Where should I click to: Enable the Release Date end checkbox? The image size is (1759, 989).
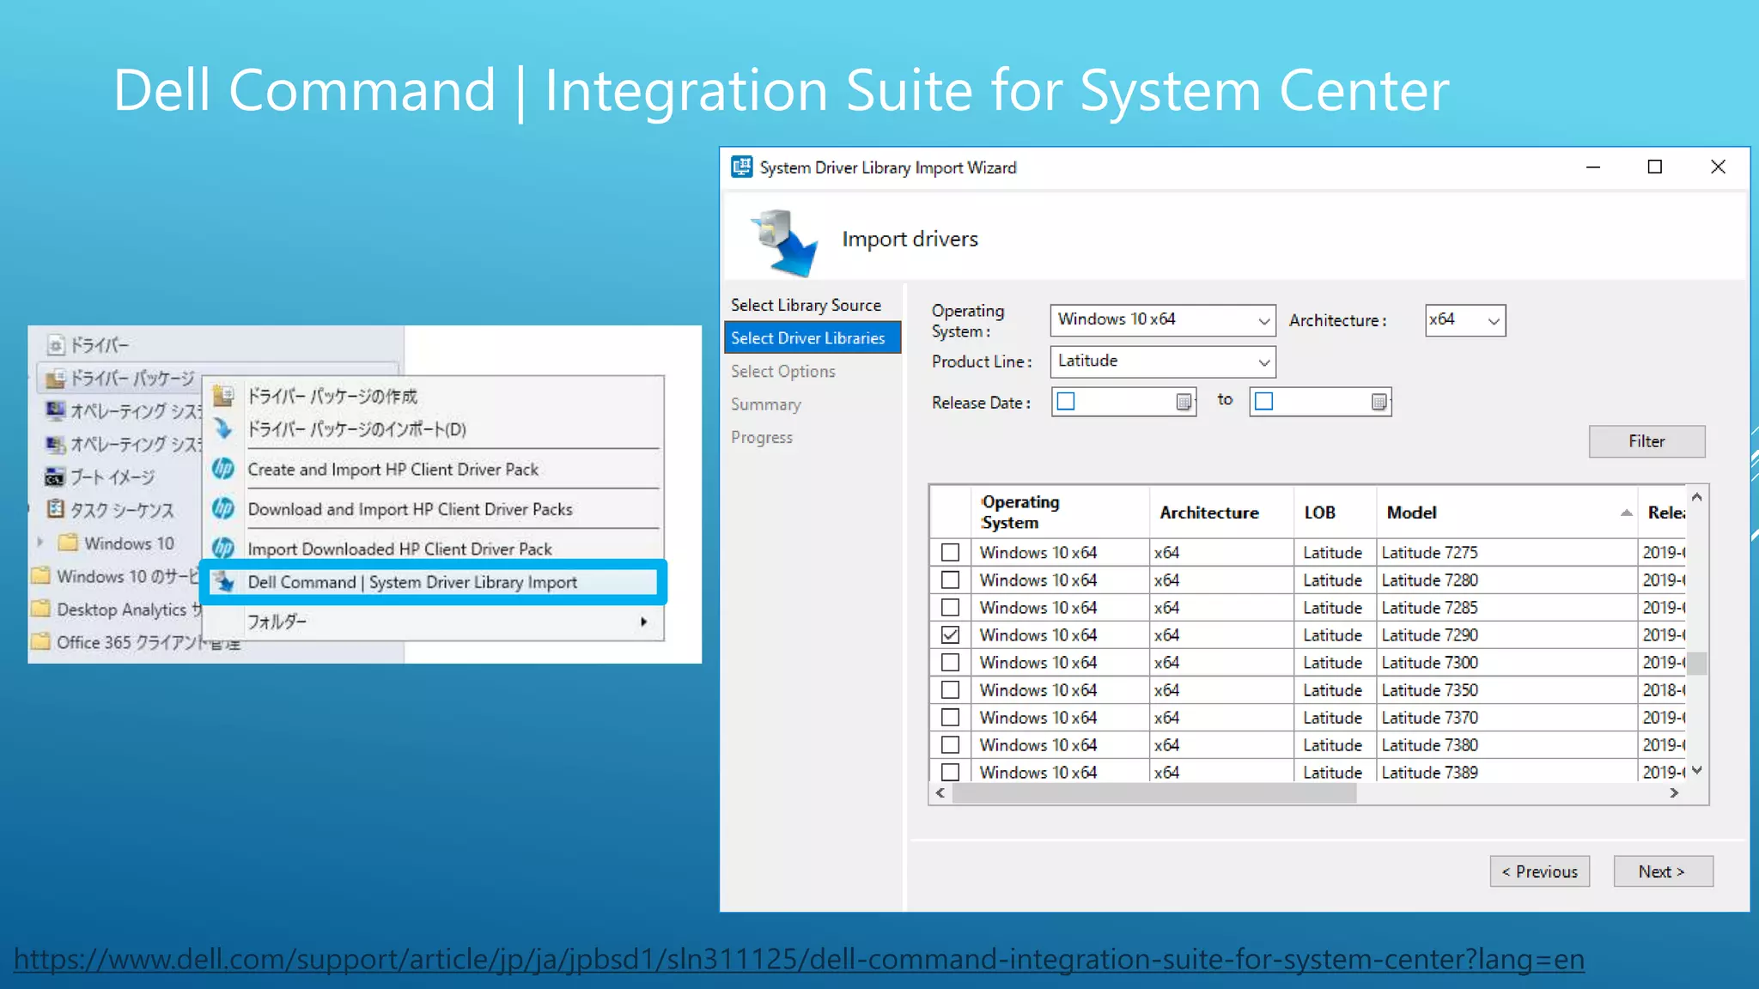point(1263,401)
